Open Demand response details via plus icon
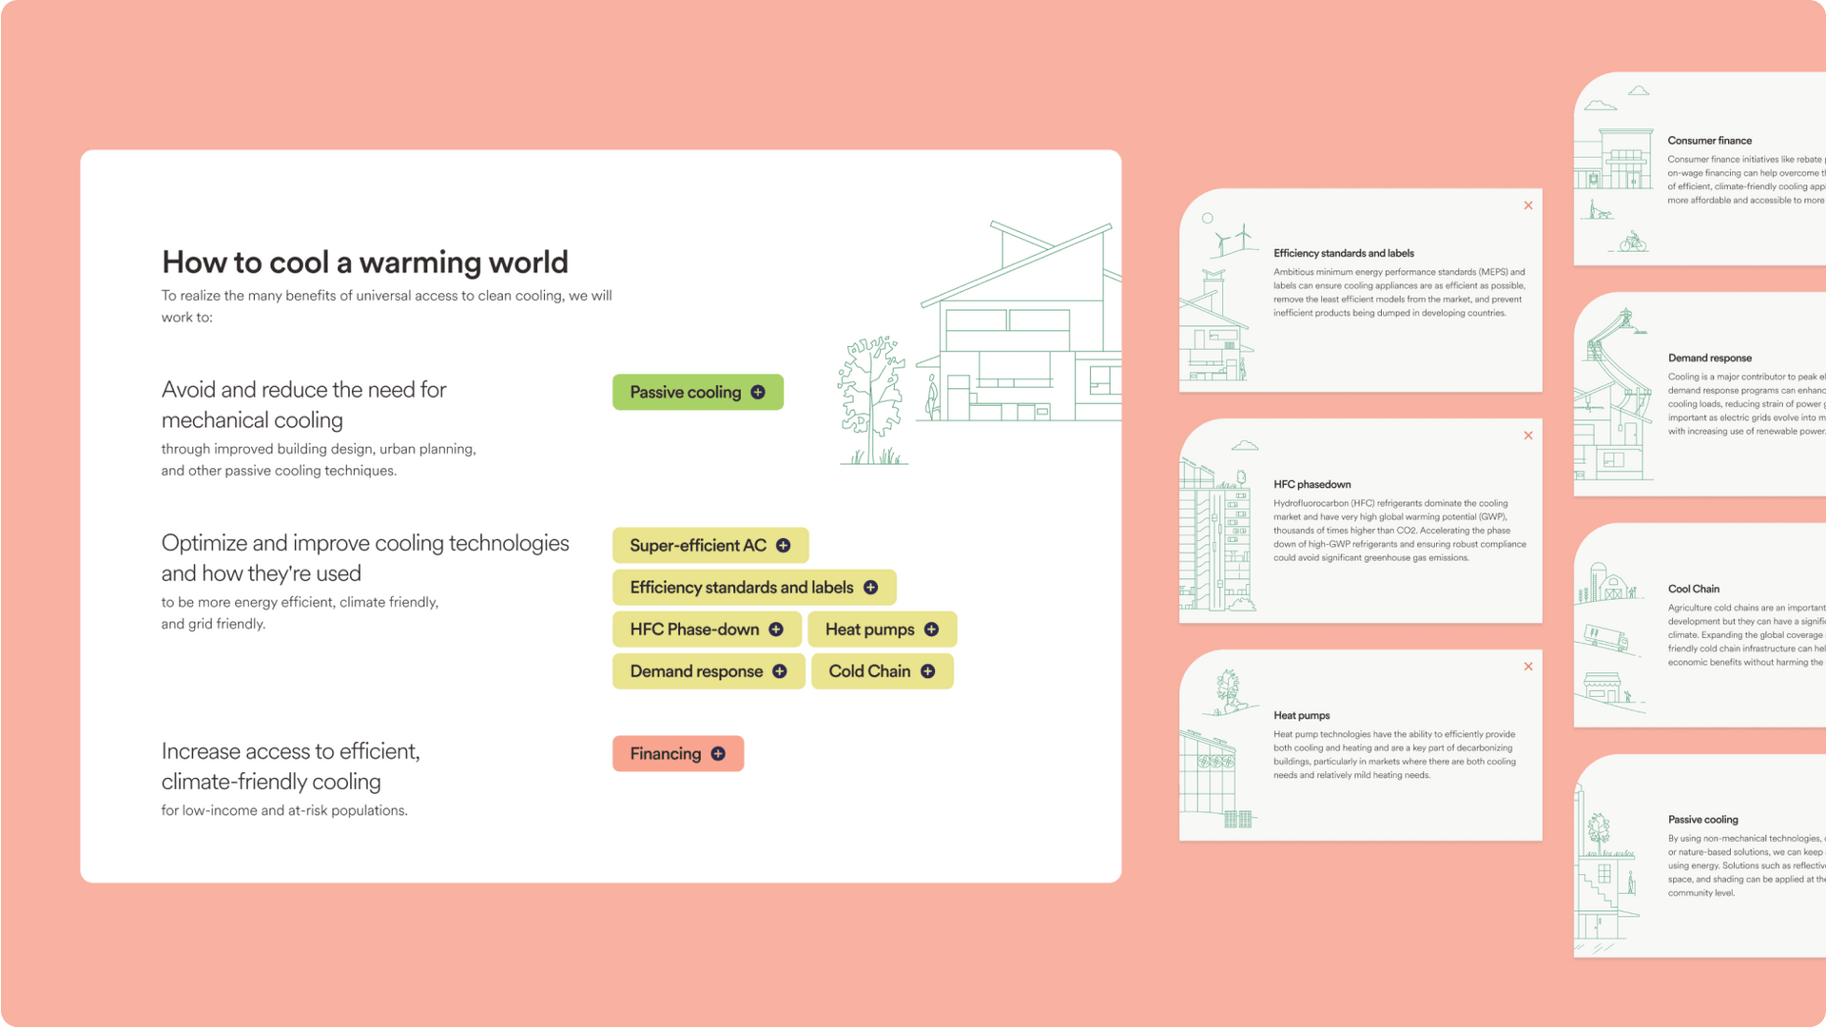This screenshot has width=1826, height=1028. tap(780, 671)
